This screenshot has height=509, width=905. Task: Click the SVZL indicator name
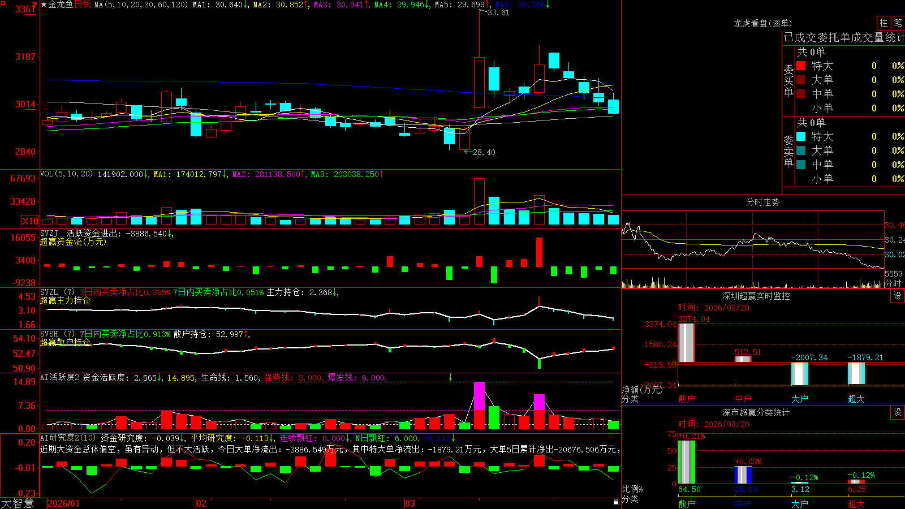(49, 292)
